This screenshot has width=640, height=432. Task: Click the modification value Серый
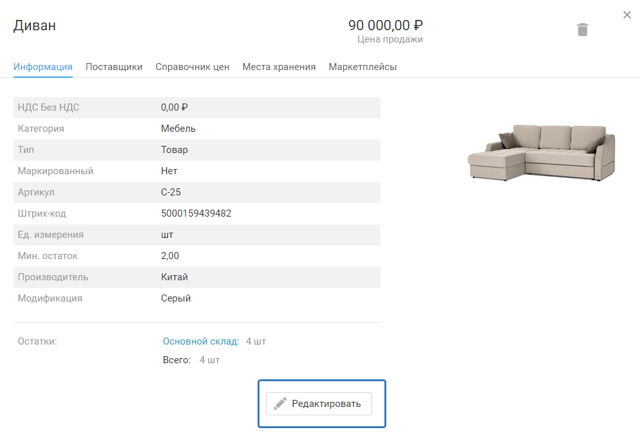point(176,298)
